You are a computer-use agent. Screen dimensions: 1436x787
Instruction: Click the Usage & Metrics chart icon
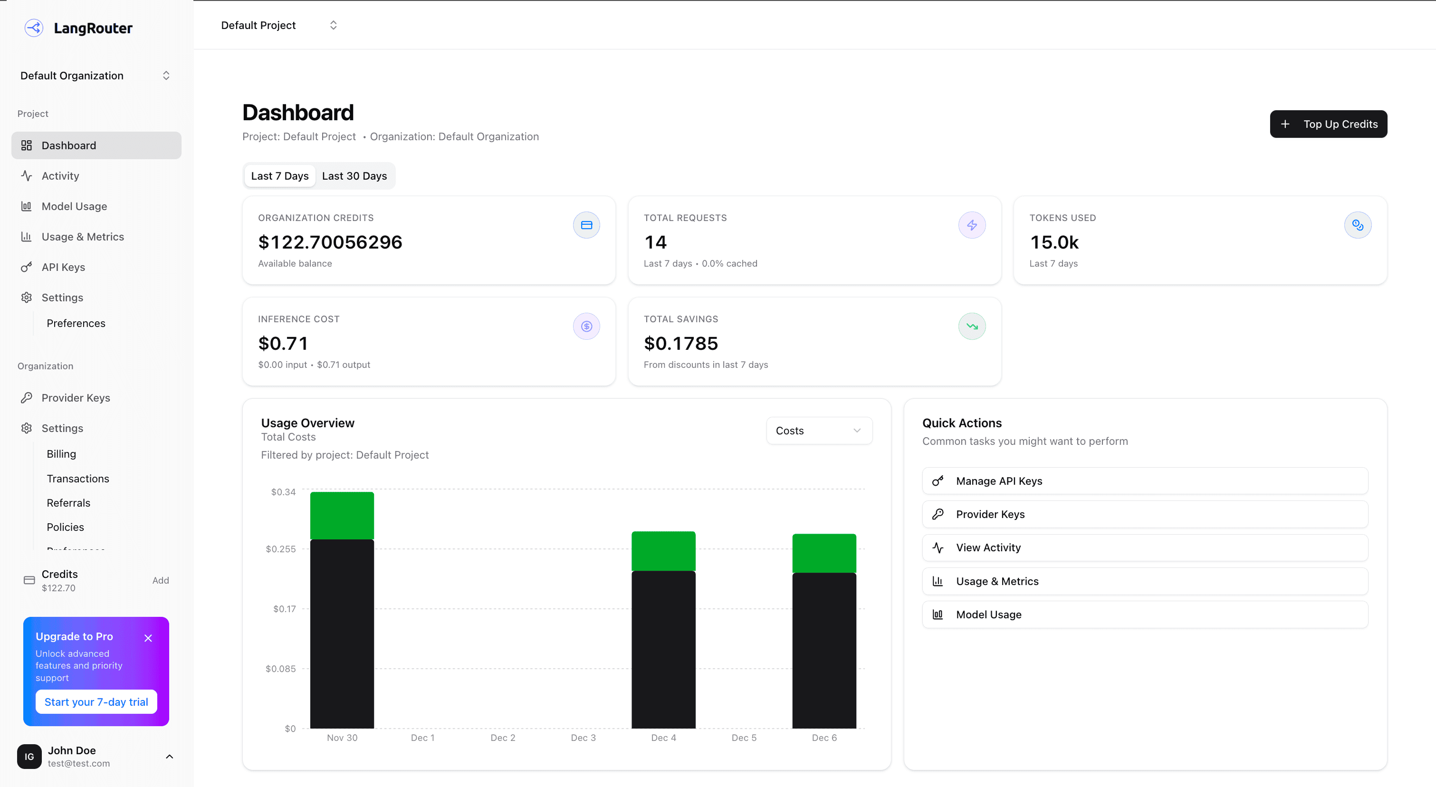(x=27, y=236)
